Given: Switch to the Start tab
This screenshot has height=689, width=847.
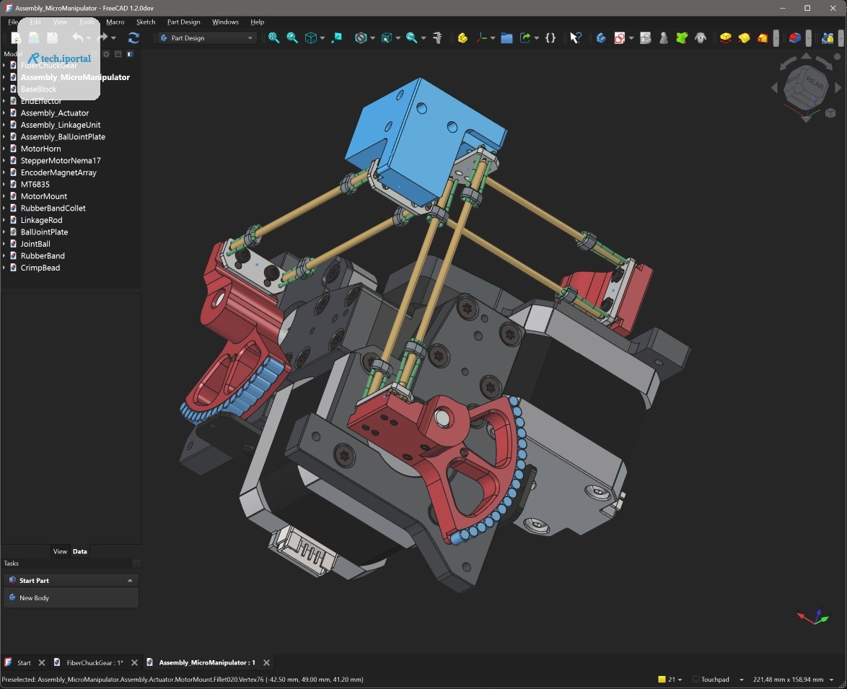Looking at the screenshot, I should 24,662.
